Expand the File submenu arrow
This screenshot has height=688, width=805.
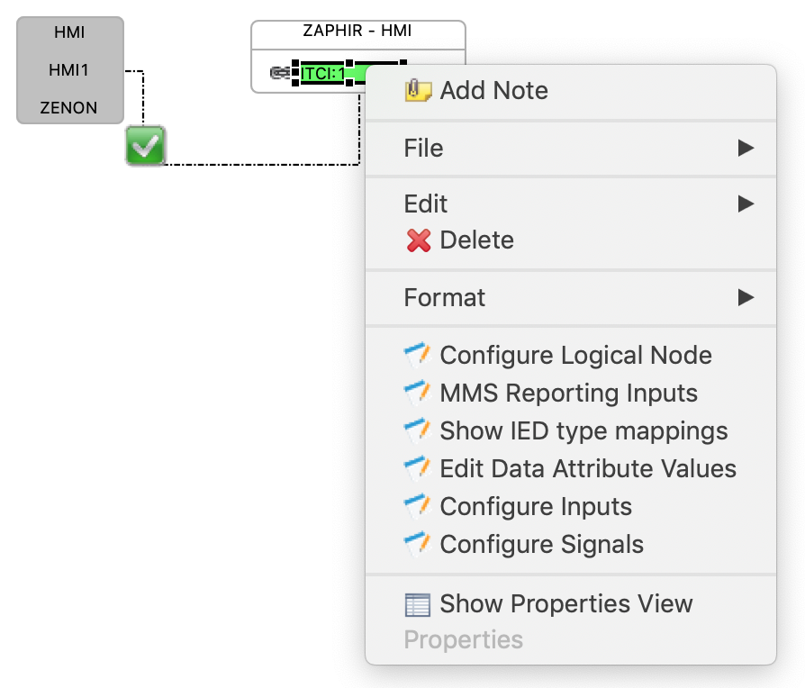[745, 148]
